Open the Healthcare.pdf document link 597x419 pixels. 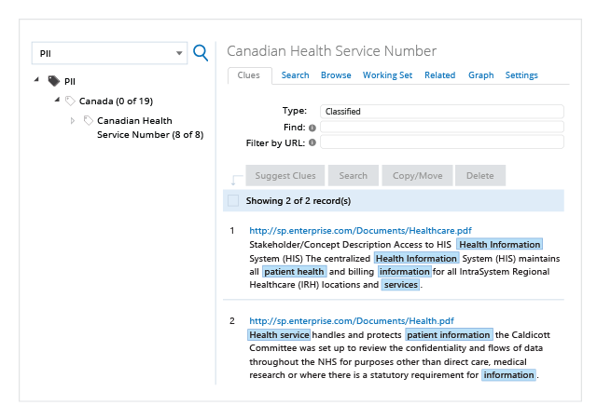tap(360, 230)
